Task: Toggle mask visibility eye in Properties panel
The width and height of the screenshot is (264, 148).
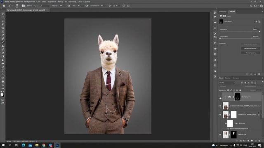Action: (255, 74)
